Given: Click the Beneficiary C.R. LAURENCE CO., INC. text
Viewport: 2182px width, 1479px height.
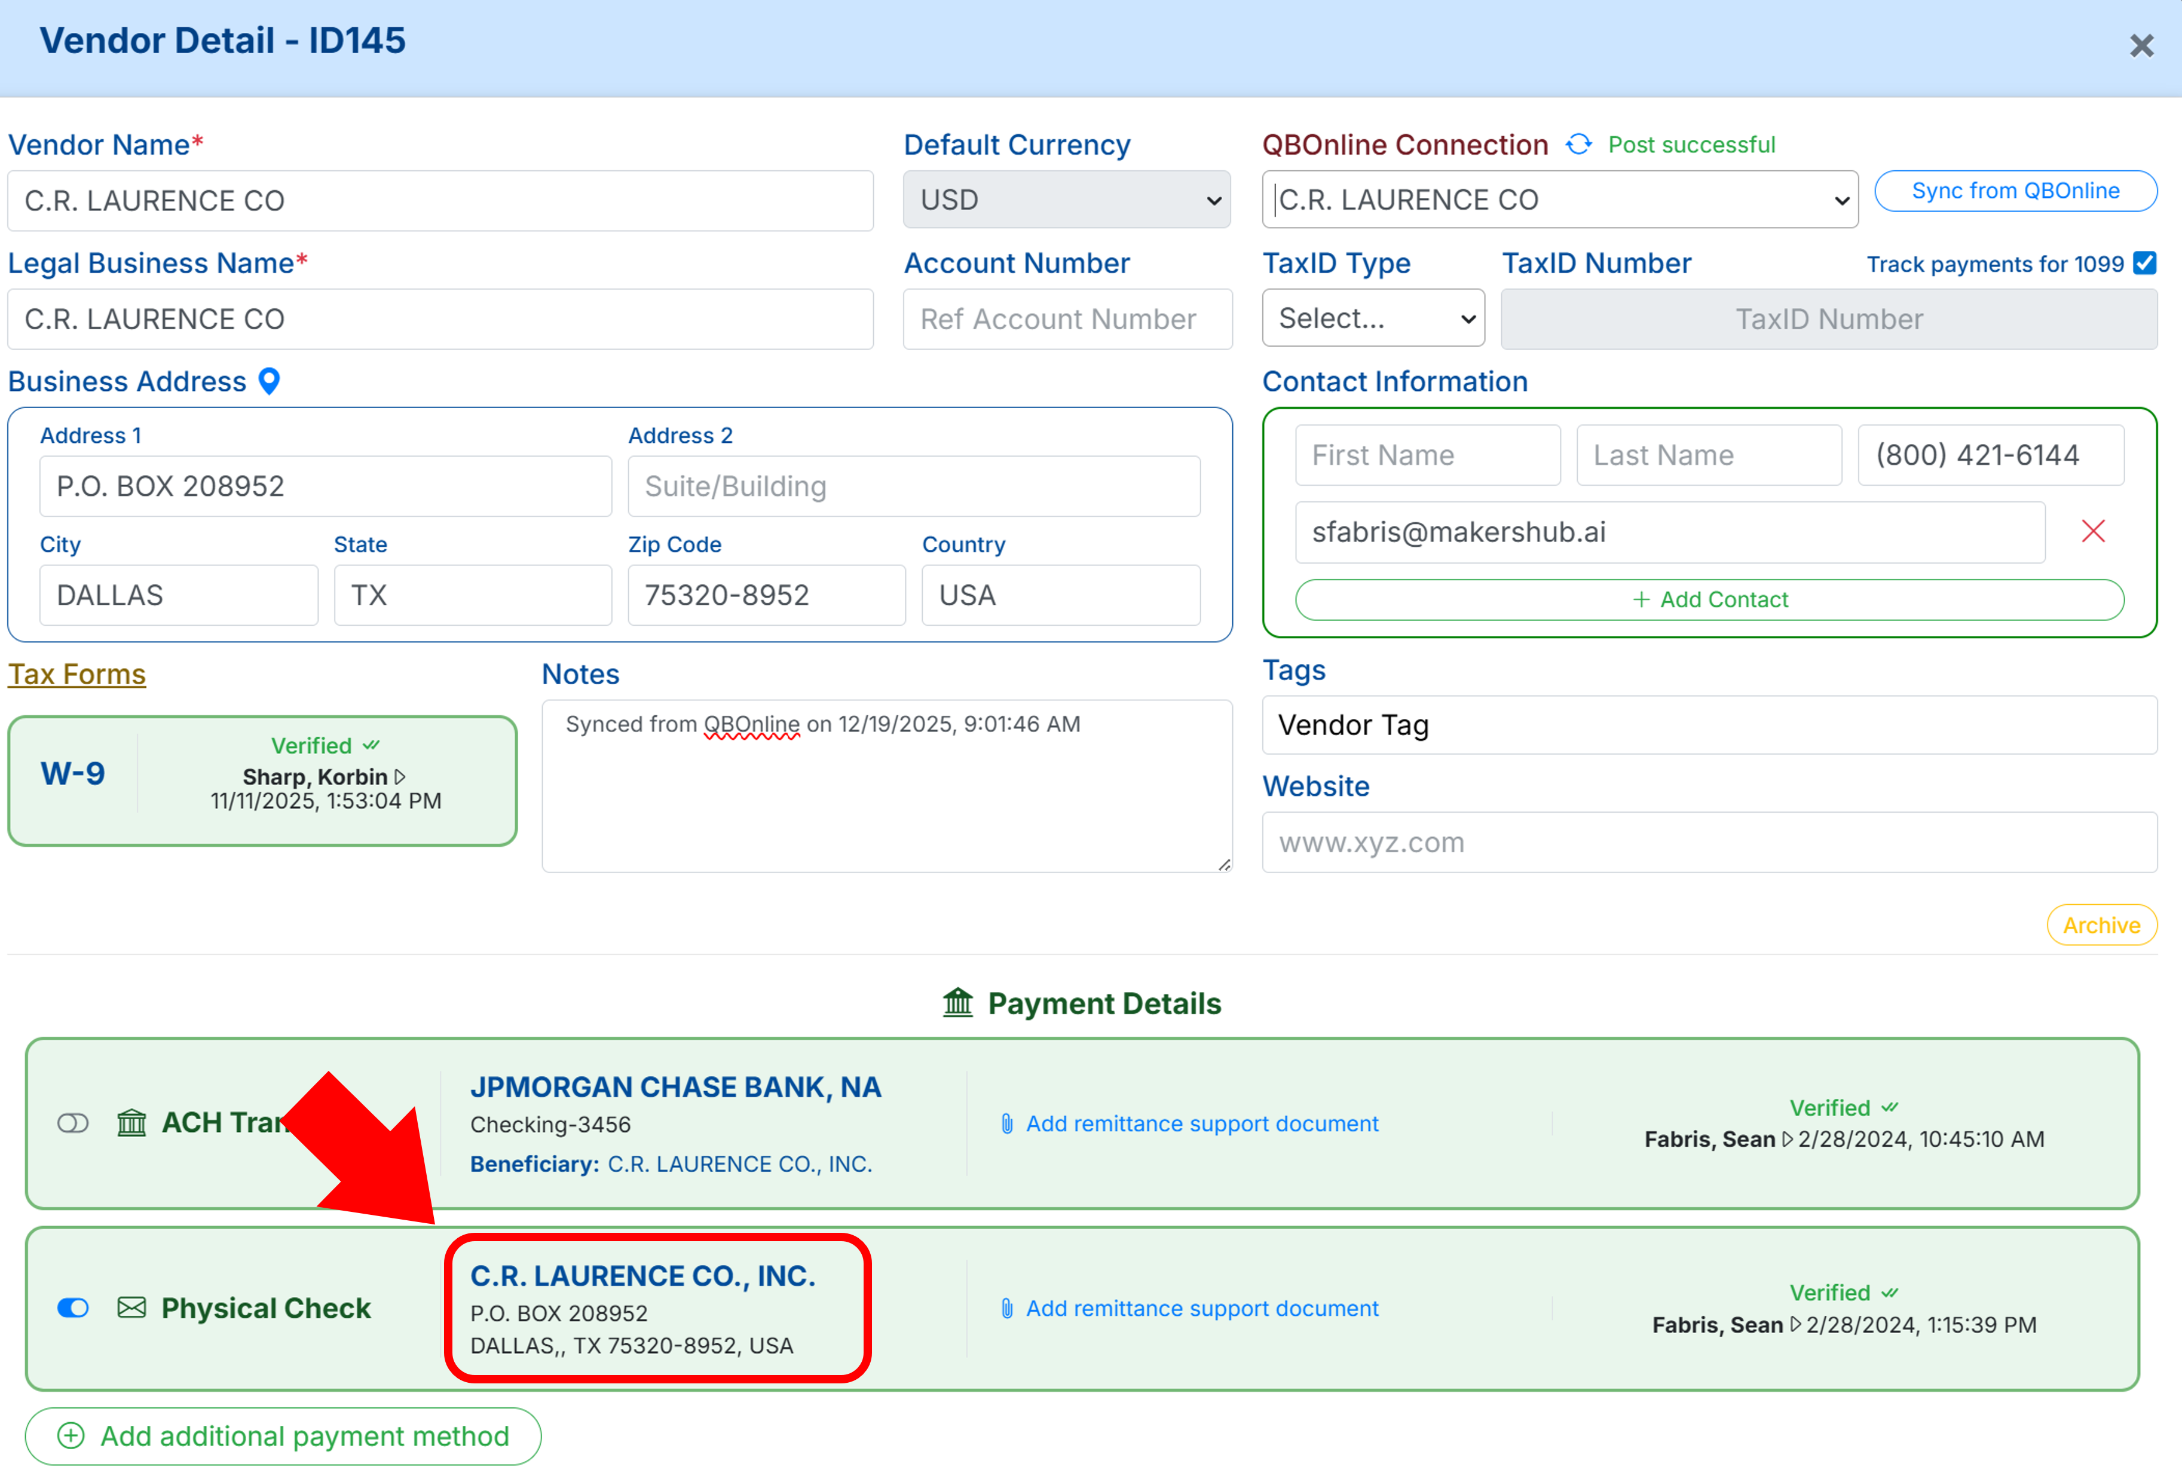Looking at the screenshot, I should click(671, 1165).
